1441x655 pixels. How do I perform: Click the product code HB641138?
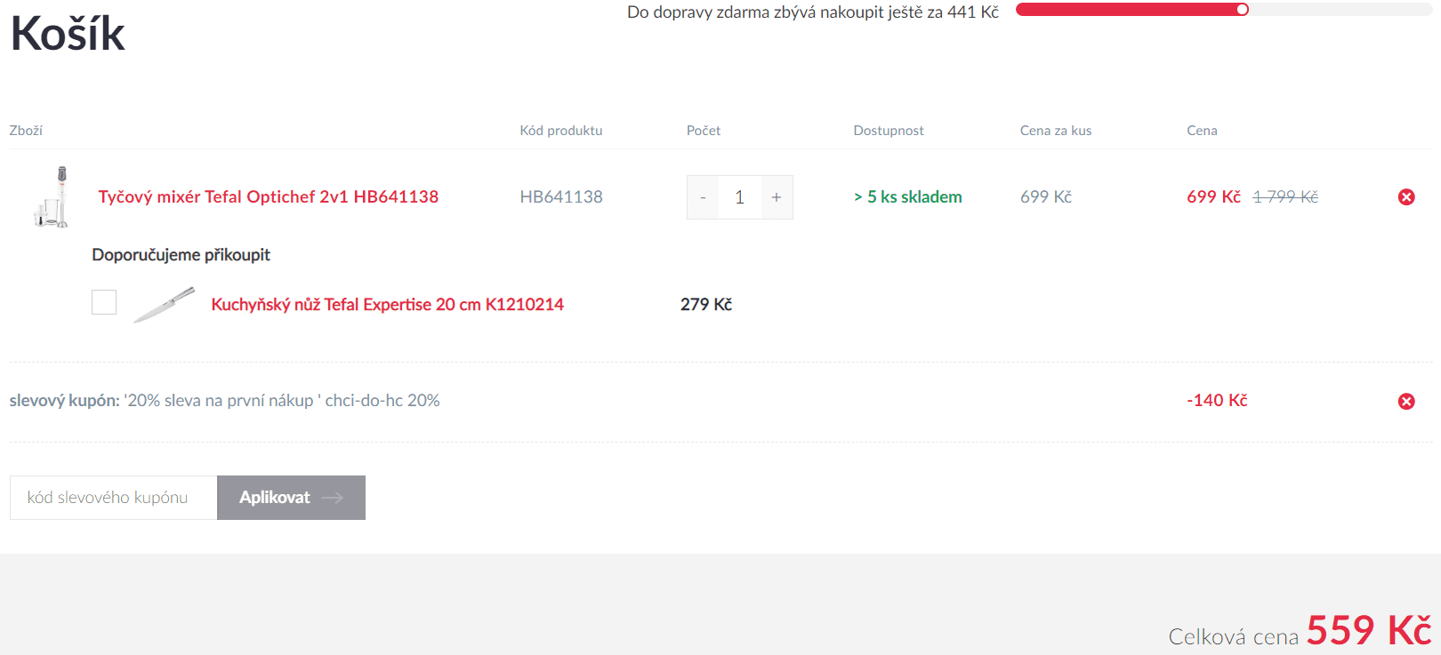[x=561, y=197]
